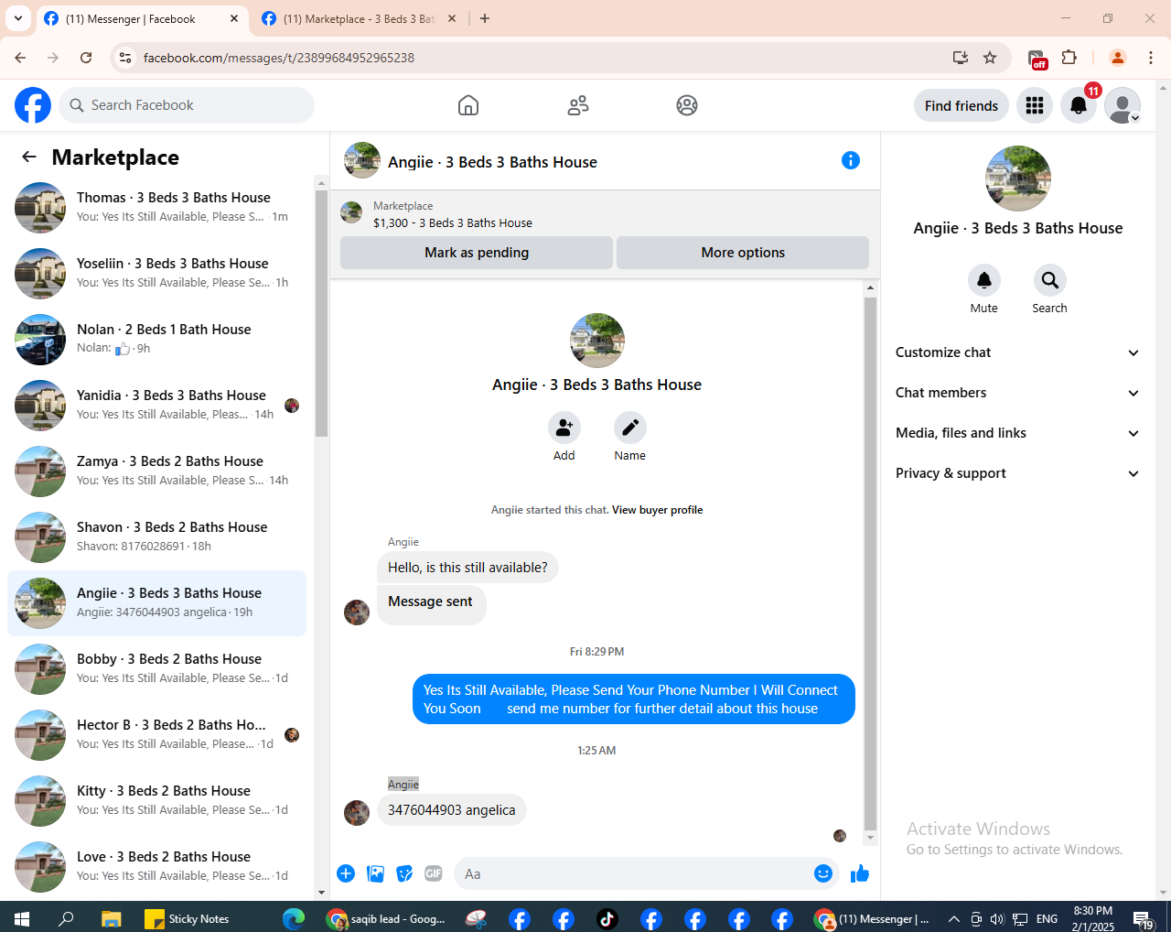Show hidden system tray icons

[953, 919]
